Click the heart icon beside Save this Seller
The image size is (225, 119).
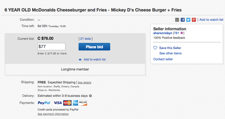155,48
